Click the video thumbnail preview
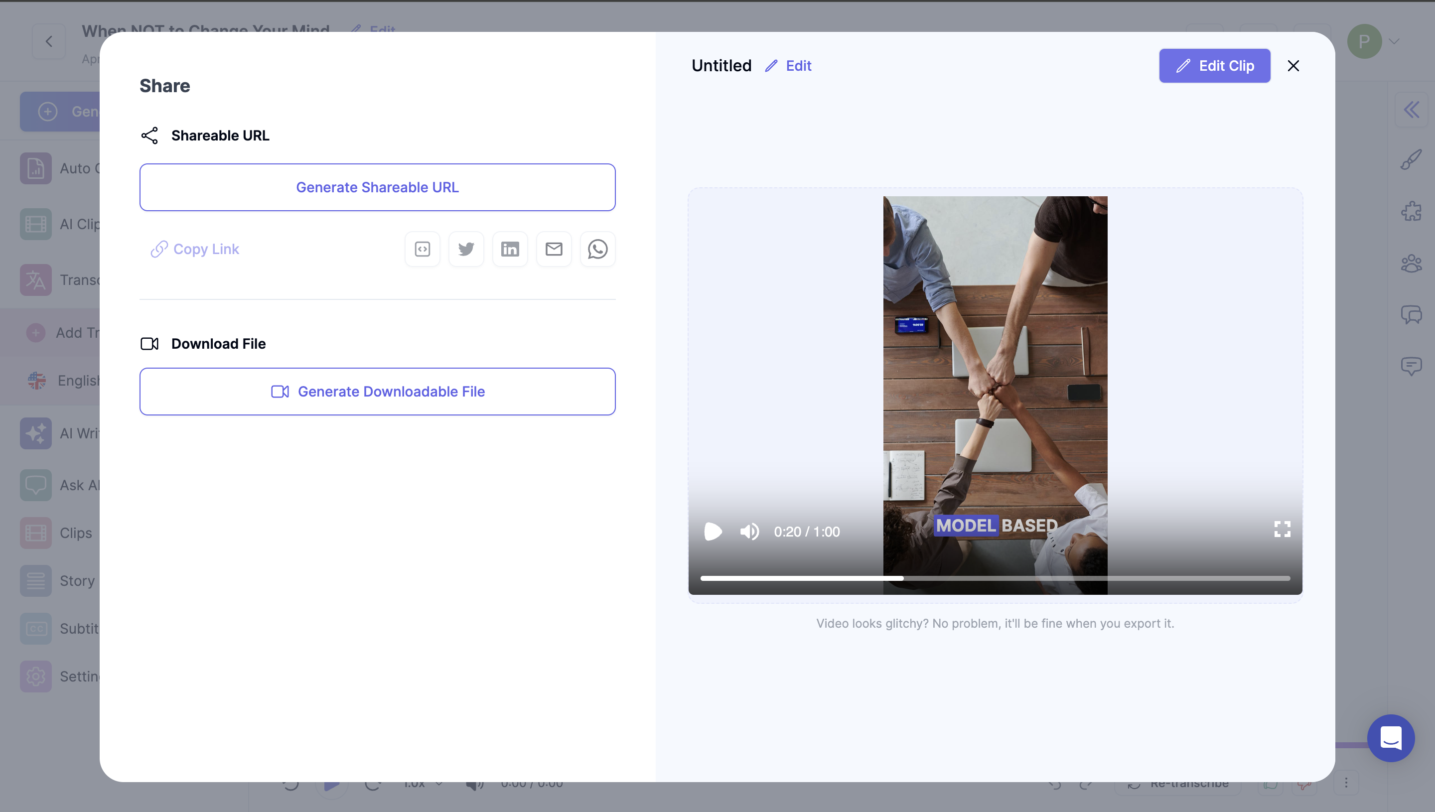This screenshot has width=1435, height=812. (996, 390)
